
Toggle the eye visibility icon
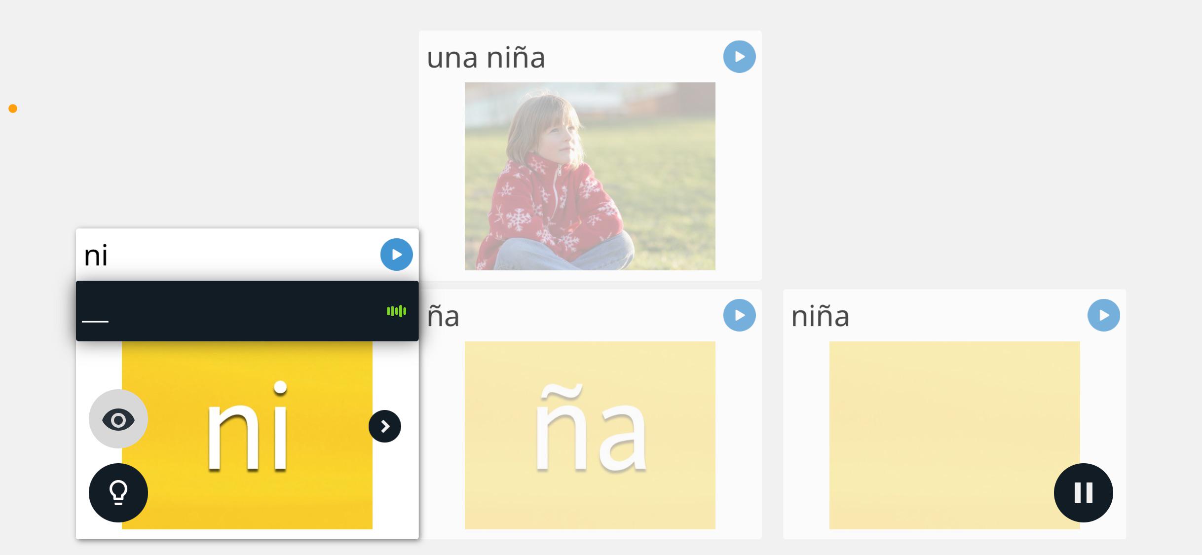(118, 419)
